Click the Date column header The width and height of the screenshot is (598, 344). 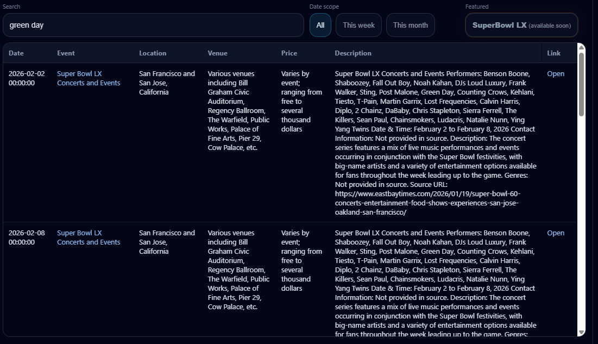point(16,53)
